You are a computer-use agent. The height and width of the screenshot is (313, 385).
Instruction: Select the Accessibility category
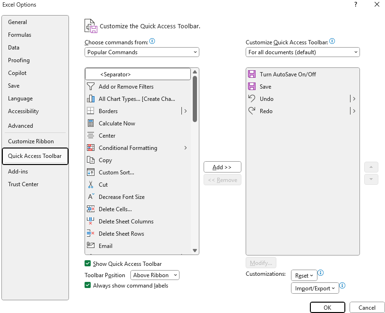(35, 111)
